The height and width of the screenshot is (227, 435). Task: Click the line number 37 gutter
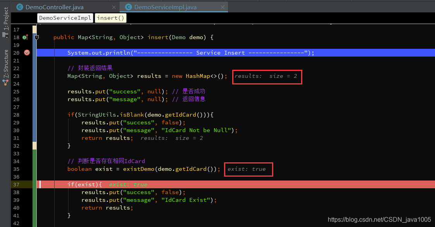click(x=16, y=184)
